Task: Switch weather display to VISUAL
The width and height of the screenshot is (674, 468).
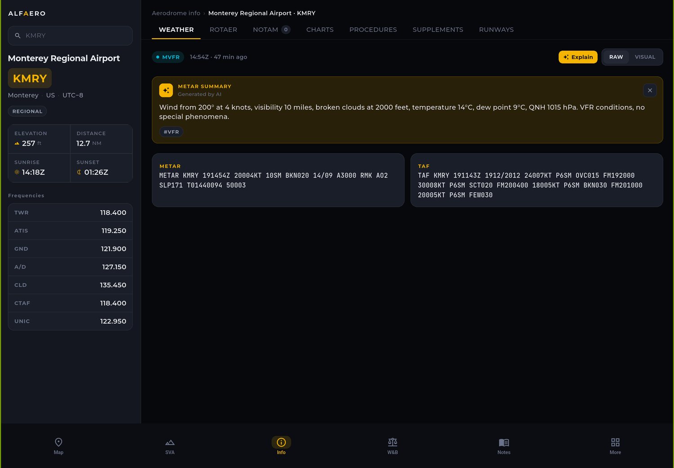Action: 645,57
